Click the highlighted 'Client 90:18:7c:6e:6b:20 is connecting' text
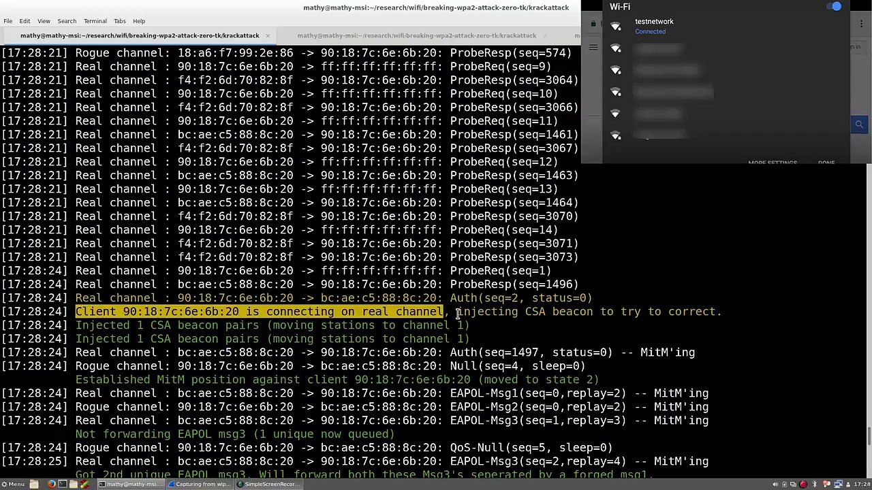Viewport: 872px width, 490px height. [x=260, y=312]
